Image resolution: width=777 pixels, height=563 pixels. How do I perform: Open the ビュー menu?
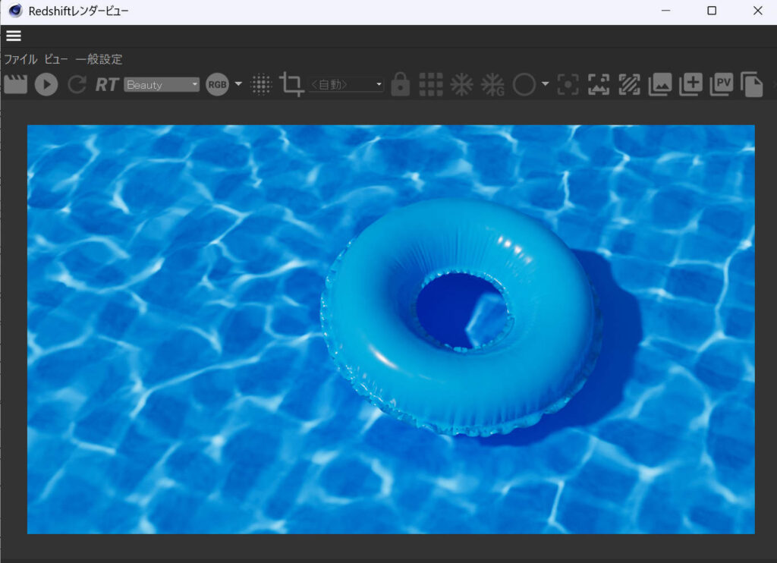coord(56,59)
